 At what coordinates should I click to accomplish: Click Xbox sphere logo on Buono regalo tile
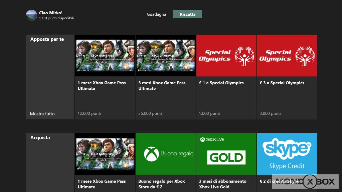tap(151, 154)
